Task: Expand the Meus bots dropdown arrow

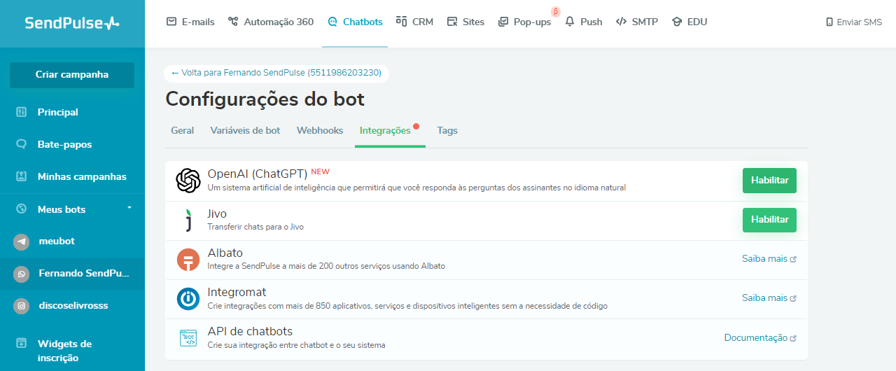Action: point(129,209)
